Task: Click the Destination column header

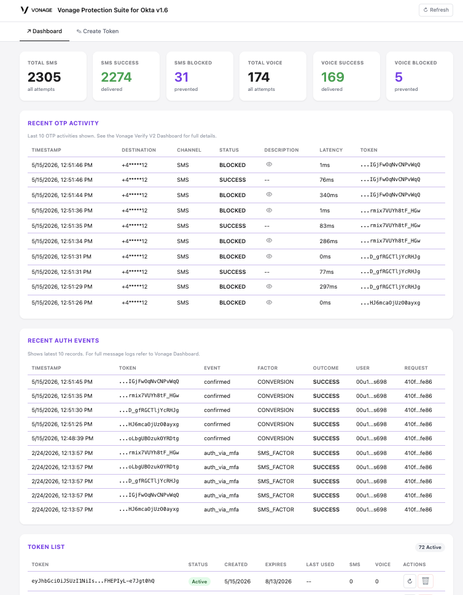Action: (x=139, y=150)
